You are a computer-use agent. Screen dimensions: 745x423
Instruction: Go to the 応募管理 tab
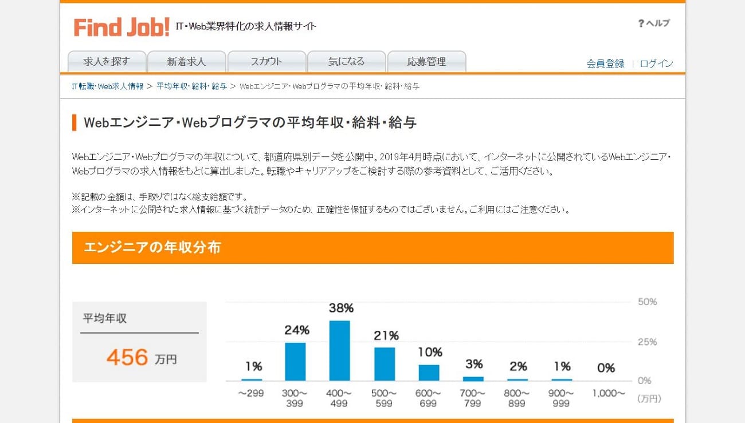426,62
